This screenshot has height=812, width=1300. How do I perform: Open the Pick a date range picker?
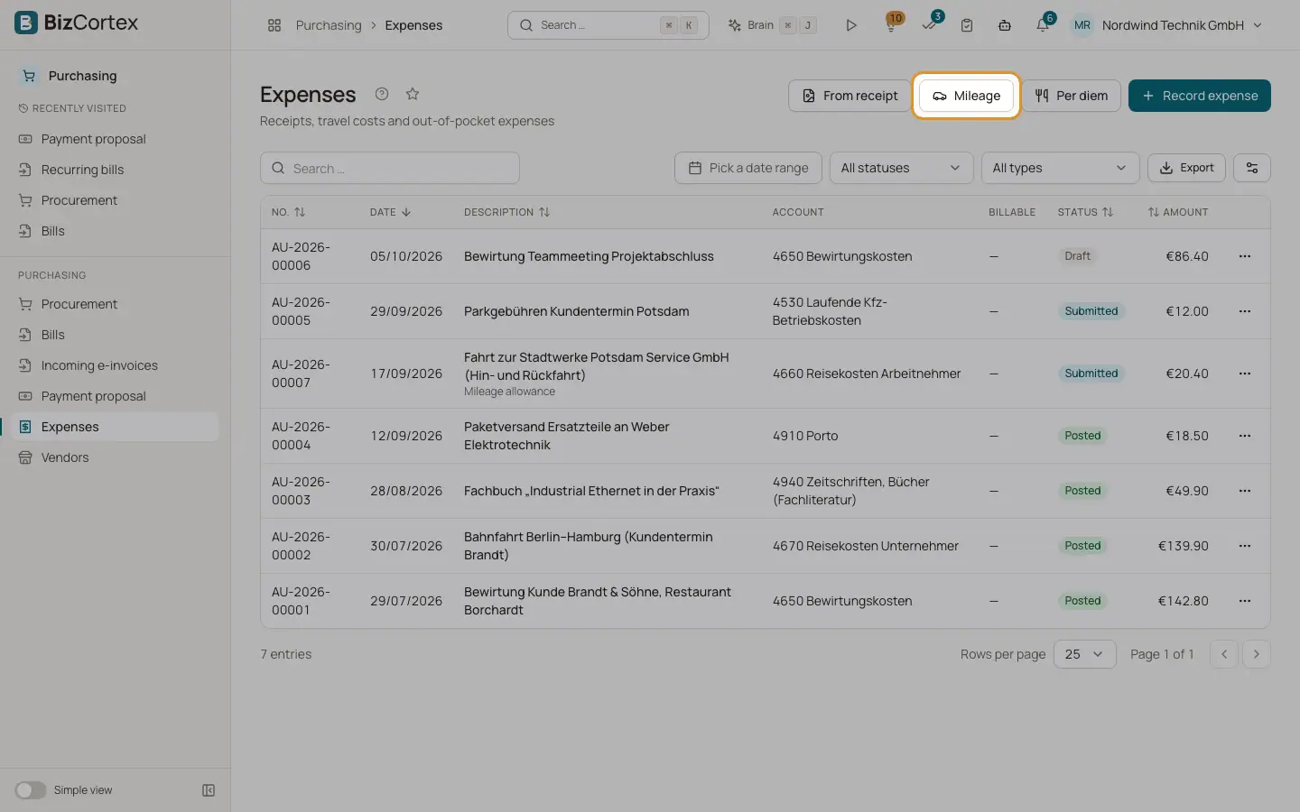tap(748, 168)
